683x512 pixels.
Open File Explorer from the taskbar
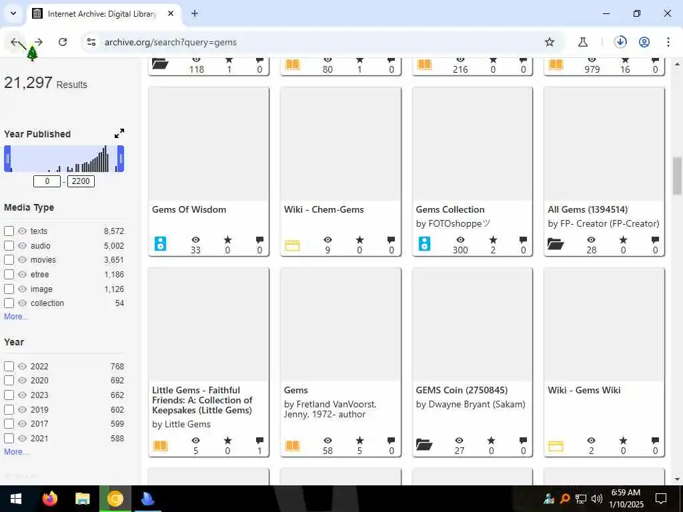tap(82, 499)
